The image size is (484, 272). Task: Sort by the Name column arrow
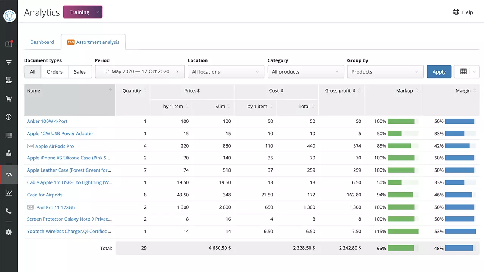(x=110, y=90)
